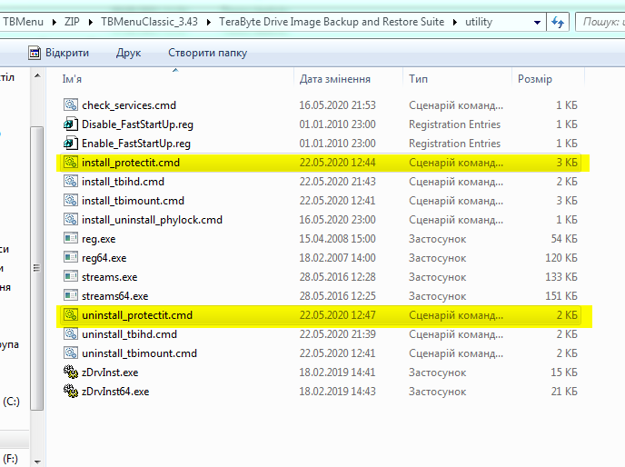The height and width of the screenshot is (467, 625).
Task: Select the utility breadcrumb segment
Action: (x=479, y=22)
